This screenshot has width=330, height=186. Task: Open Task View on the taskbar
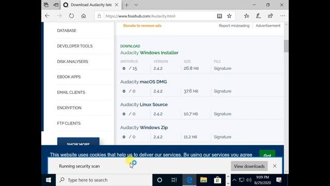[x=174, y=180]
